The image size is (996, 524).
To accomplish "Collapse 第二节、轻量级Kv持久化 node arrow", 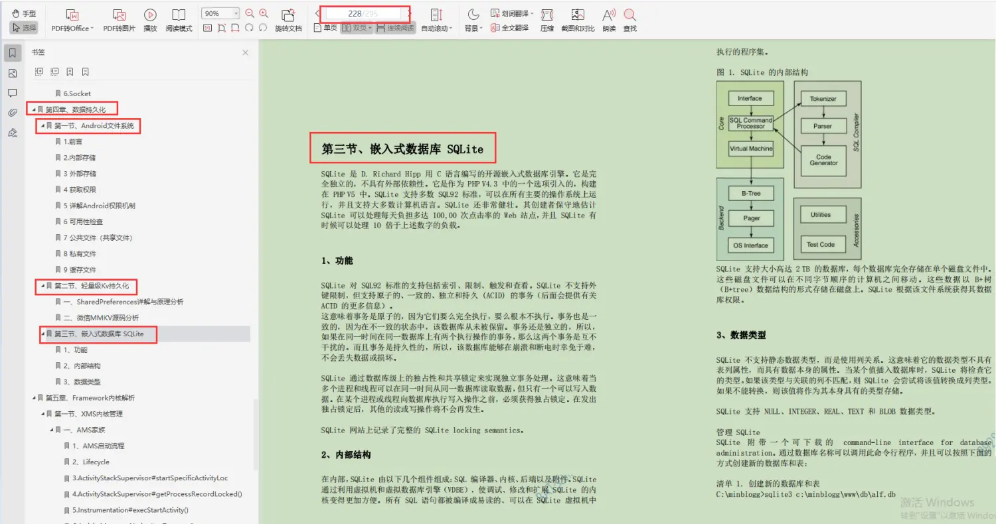I will tap(42, 286).
